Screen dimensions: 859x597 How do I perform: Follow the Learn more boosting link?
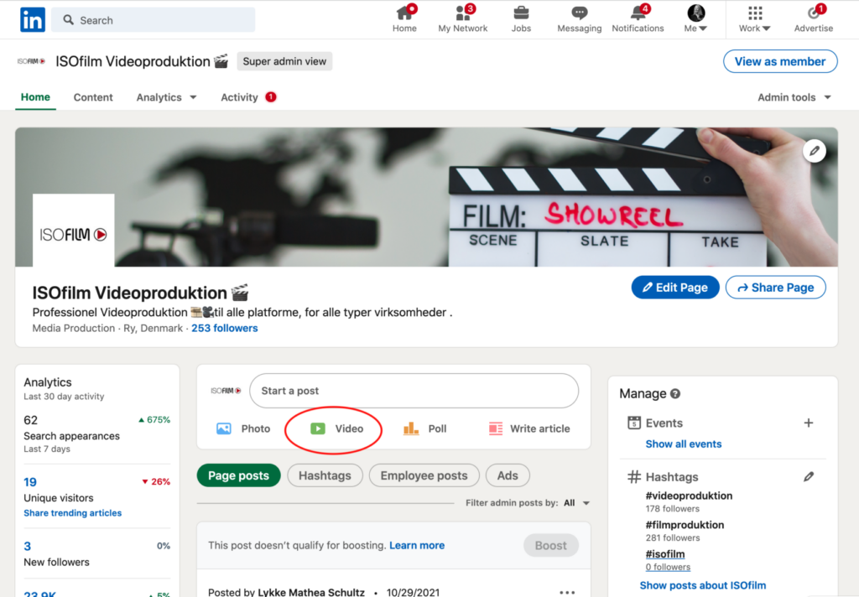417,546
